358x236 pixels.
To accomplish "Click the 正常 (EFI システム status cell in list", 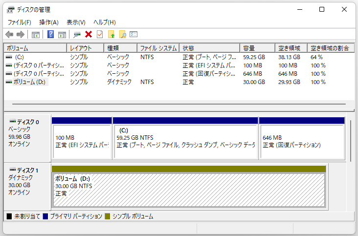I will (209, 65).
